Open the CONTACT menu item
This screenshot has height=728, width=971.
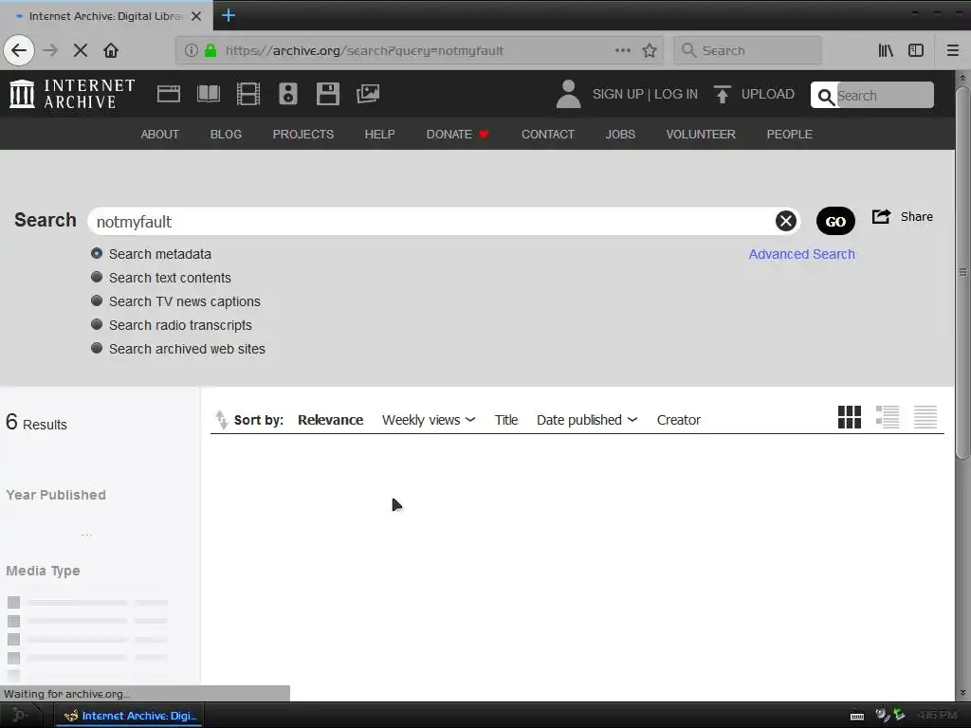click(x=547, y=135)
